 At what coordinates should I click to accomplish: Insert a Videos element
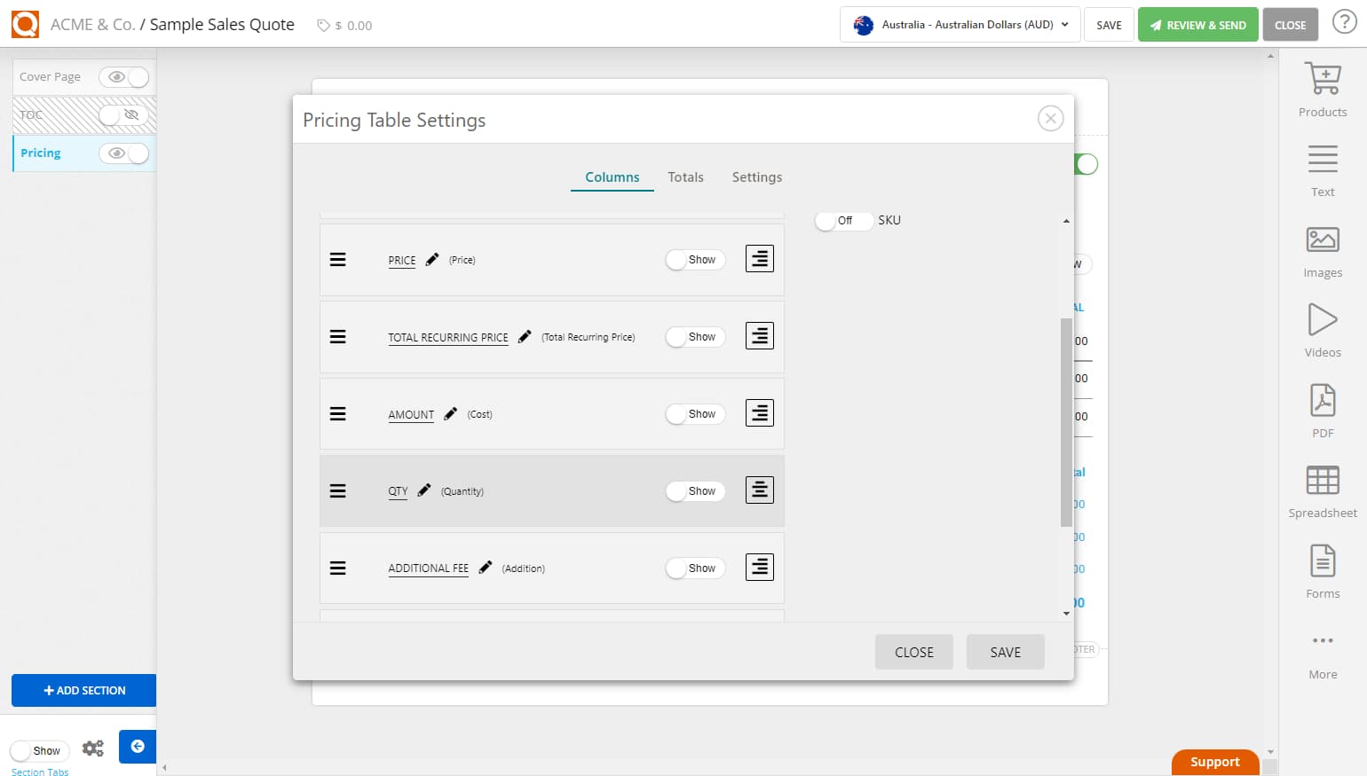pos(1322,328)
